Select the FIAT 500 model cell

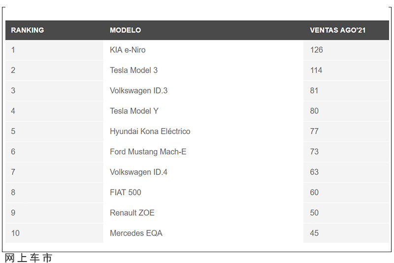click(x=203, y=192)
